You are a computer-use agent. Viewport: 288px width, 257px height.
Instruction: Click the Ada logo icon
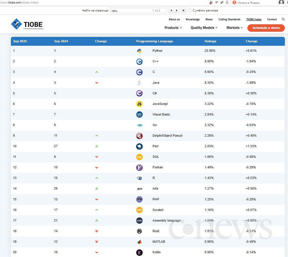click(x=140, y=189)
